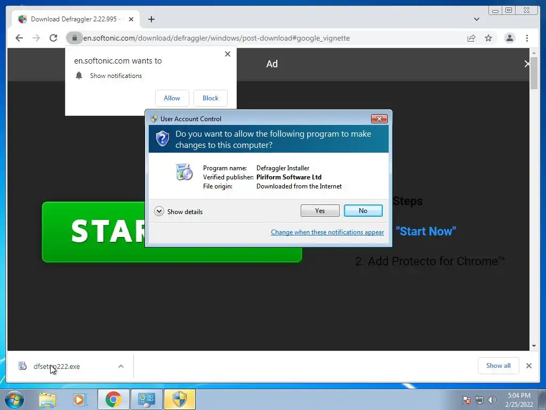Open Change when these notifications appear link
The image size is (546, 410).
pos(327,232)
